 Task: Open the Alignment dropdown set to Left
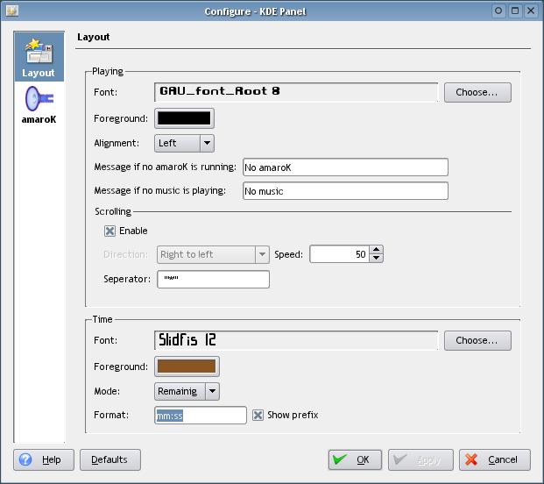(184, 144)
